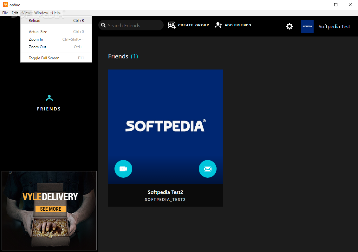Click the Softpedia Test username
Viewport: 358px width, 252px height.
click(334, 27)
